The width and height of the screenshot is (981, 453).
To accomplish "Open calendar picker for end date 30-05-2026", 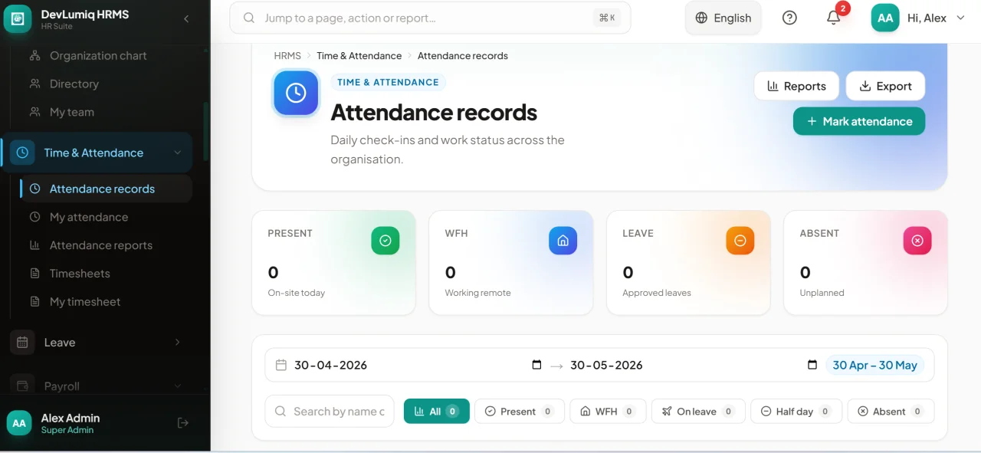I will point(812,365).
